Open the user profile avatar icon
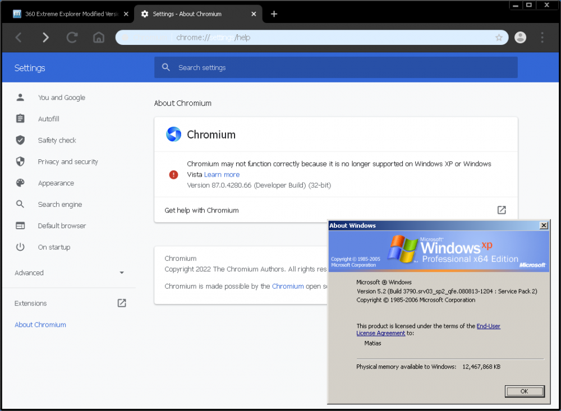The image size is (561, 411). [x=521, y=38]
